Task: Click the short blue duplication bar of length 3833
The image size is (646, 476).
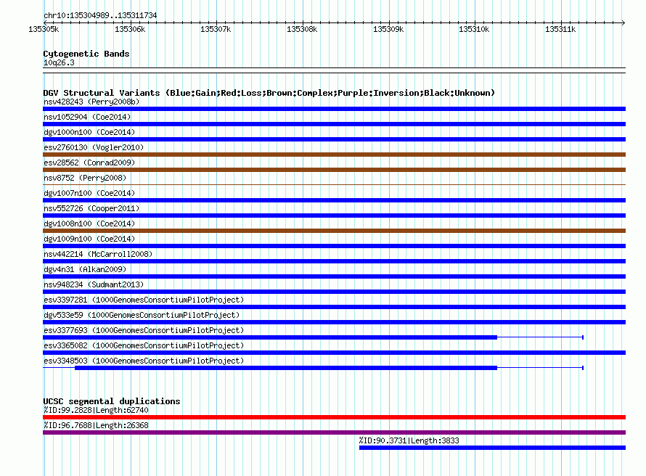Action: pos(492,448)
